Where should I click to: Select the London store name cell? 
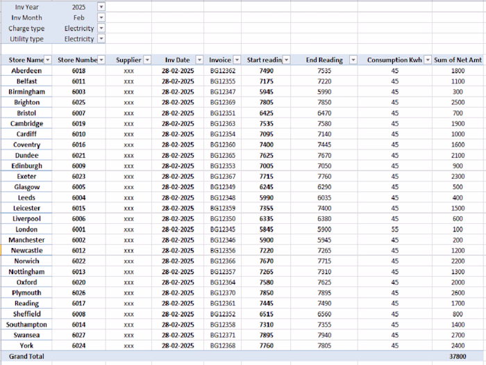[x=26, y=229]
